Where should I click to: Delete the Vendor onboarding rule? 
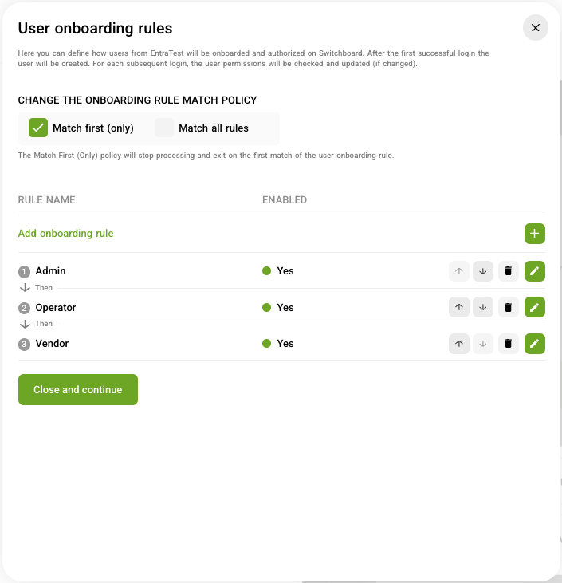(x=508, y=344)
